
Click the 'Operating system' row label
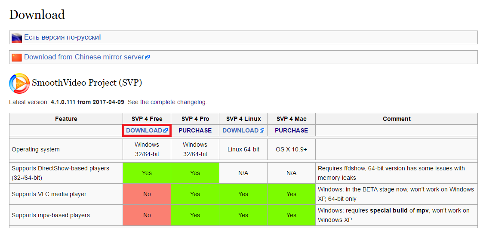tap(36, 149)
